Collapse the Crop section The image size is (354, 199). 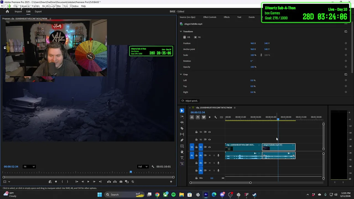click(181, 74)
